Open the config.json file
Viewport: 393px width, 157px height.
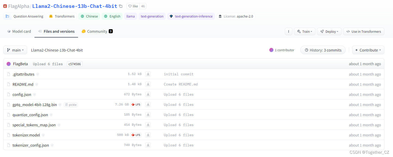click(x=22, y=94)
